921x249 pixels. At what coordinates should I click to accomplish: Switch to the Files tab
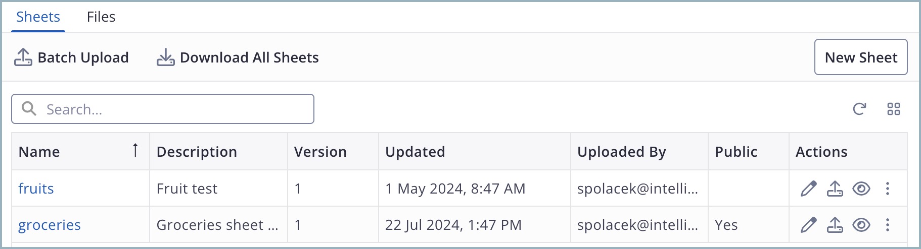click(101, 17)
